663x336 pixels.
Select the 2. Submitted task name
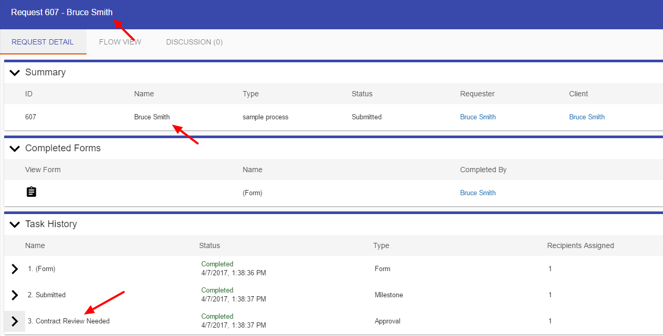[x=47, y=295]
